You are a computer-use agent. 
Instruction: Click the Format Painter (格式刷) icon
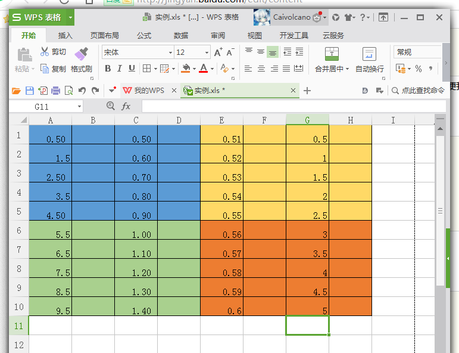[x=81, y=55]
